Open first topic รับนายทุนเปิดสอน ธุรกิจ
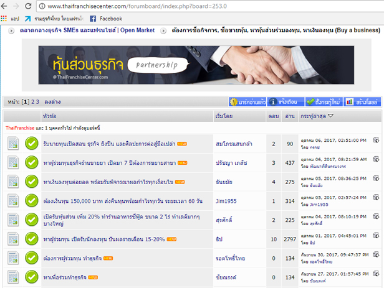This screenshot has height=288, width=384. pos(109,144)
